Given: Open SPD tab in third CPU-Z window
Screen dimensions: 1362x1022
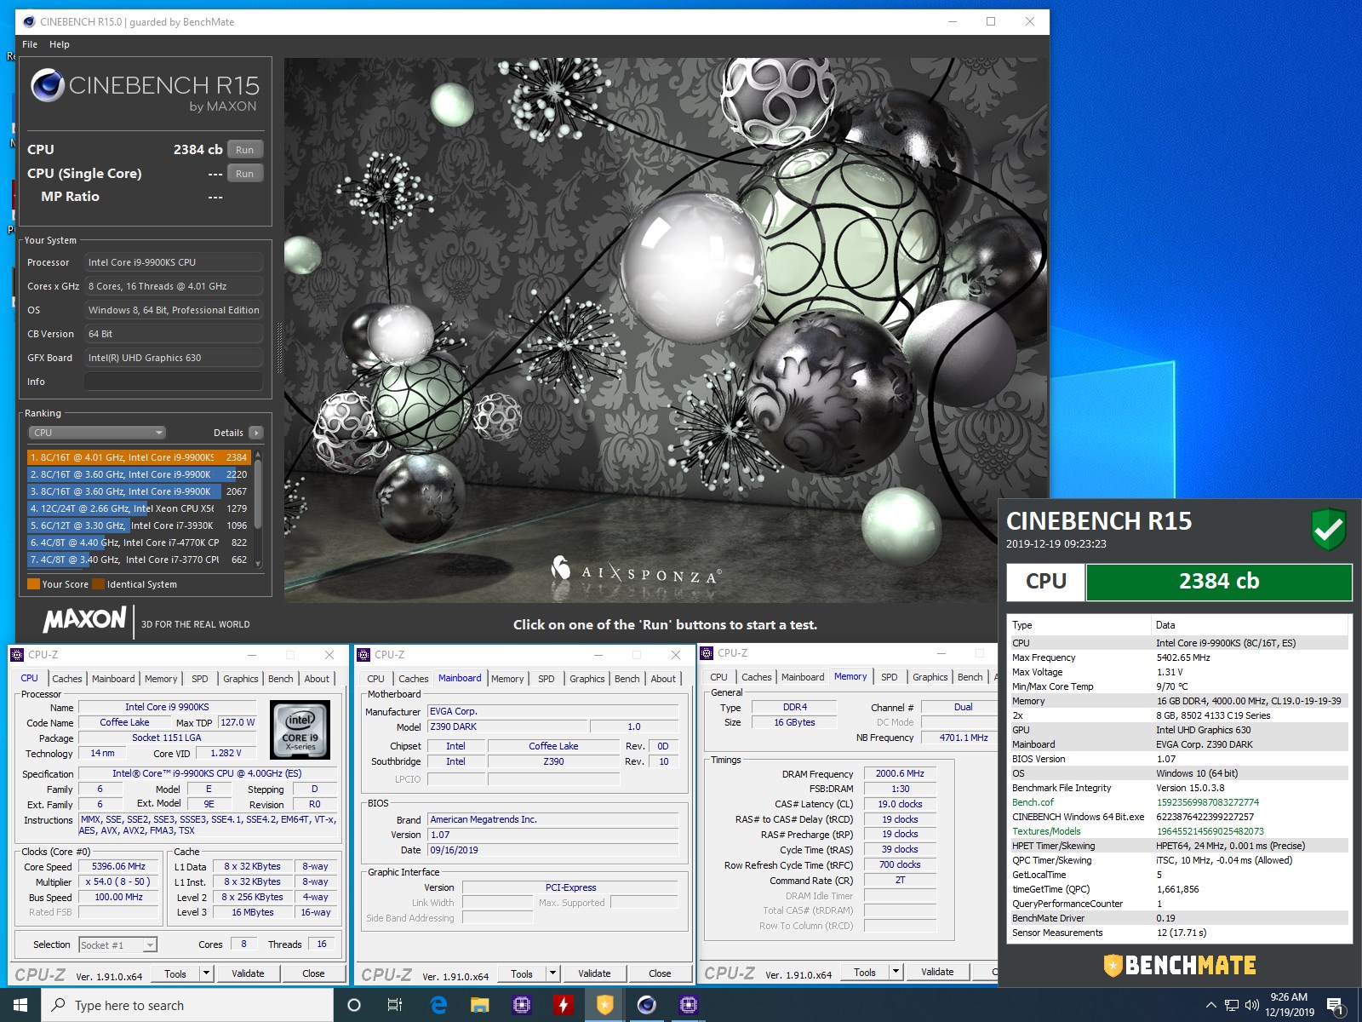Looking at the screenshot, I should coord(890,677).
